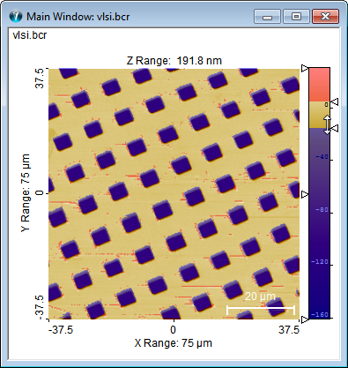The width and height of the screenshot is (348, 368).
Task: Click the purple region near -80 on colorbar
Action: tap(319, 210)
